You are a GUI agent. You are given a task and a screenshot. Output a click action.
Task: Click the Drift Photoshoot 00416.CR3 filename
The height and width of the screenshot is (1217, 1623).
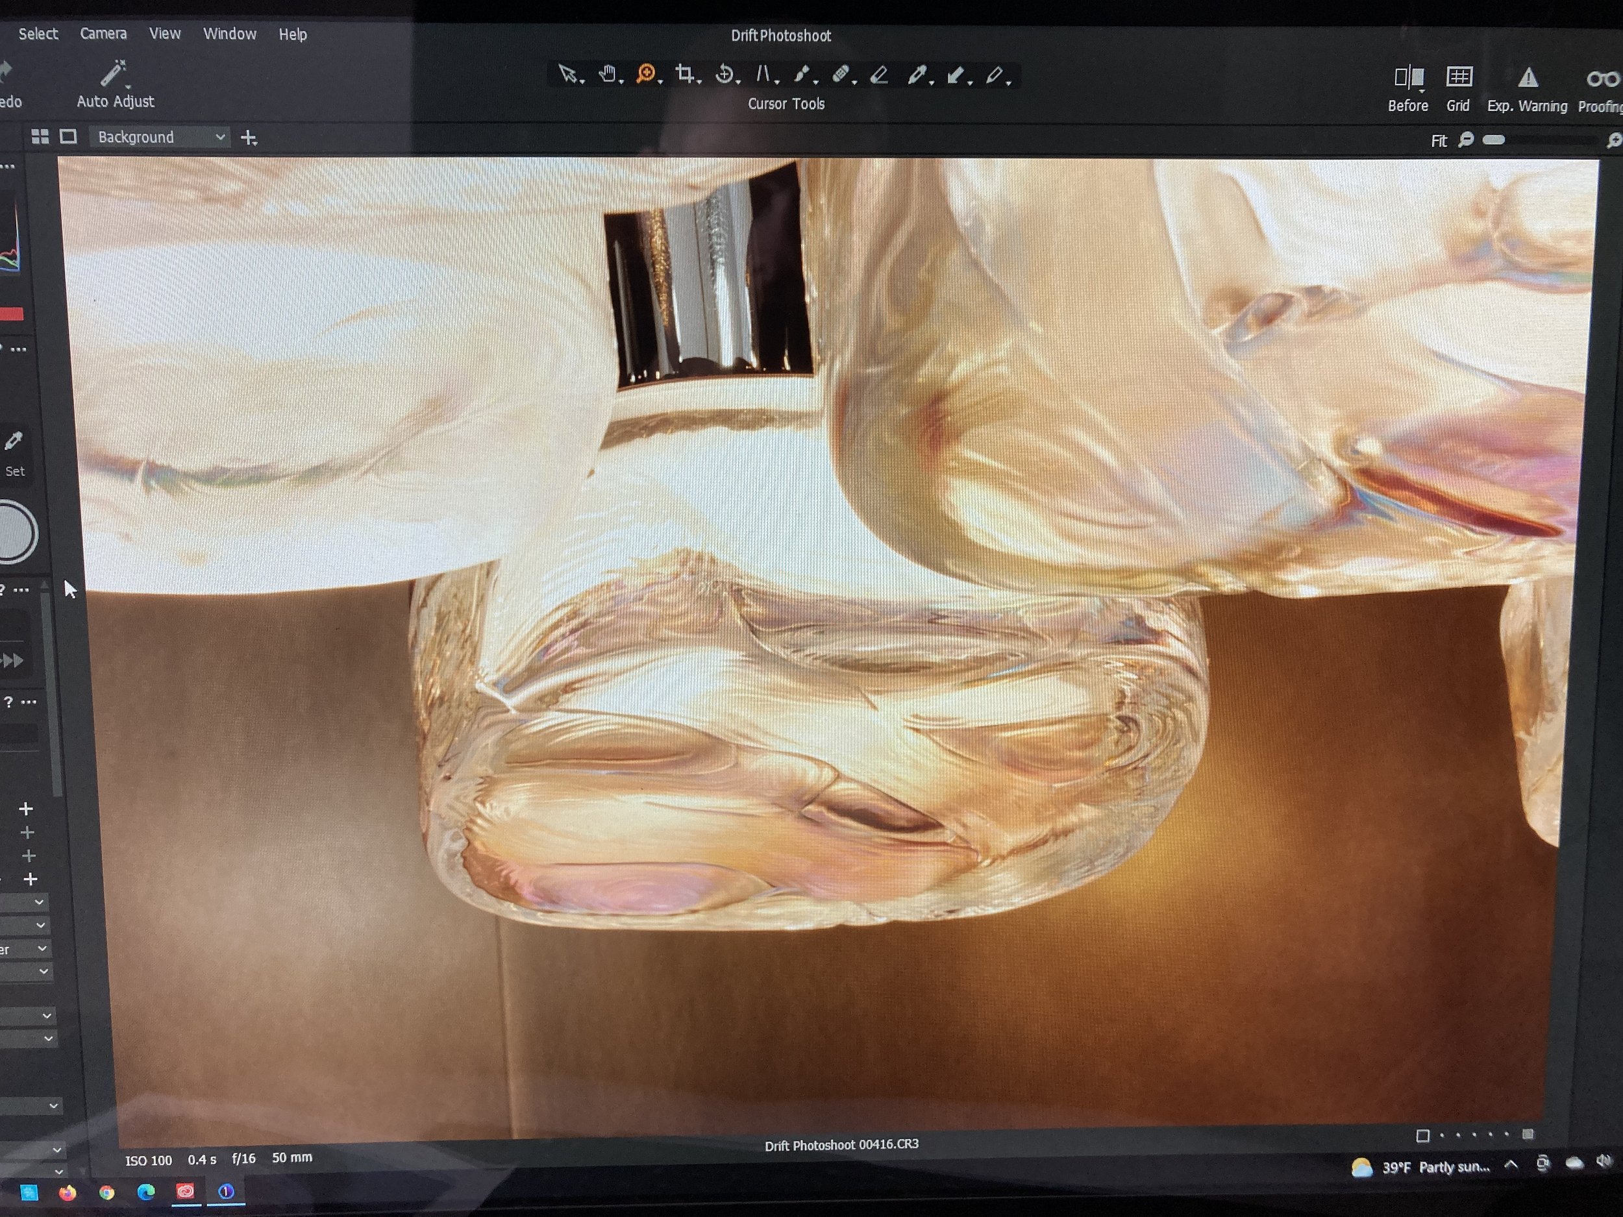point(841,1145)
